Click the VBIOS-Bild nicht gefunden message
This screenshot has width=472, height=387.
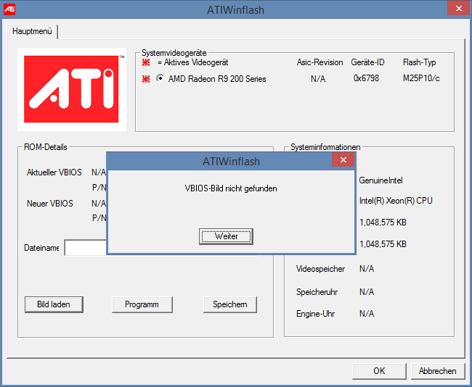click(231, 188)
